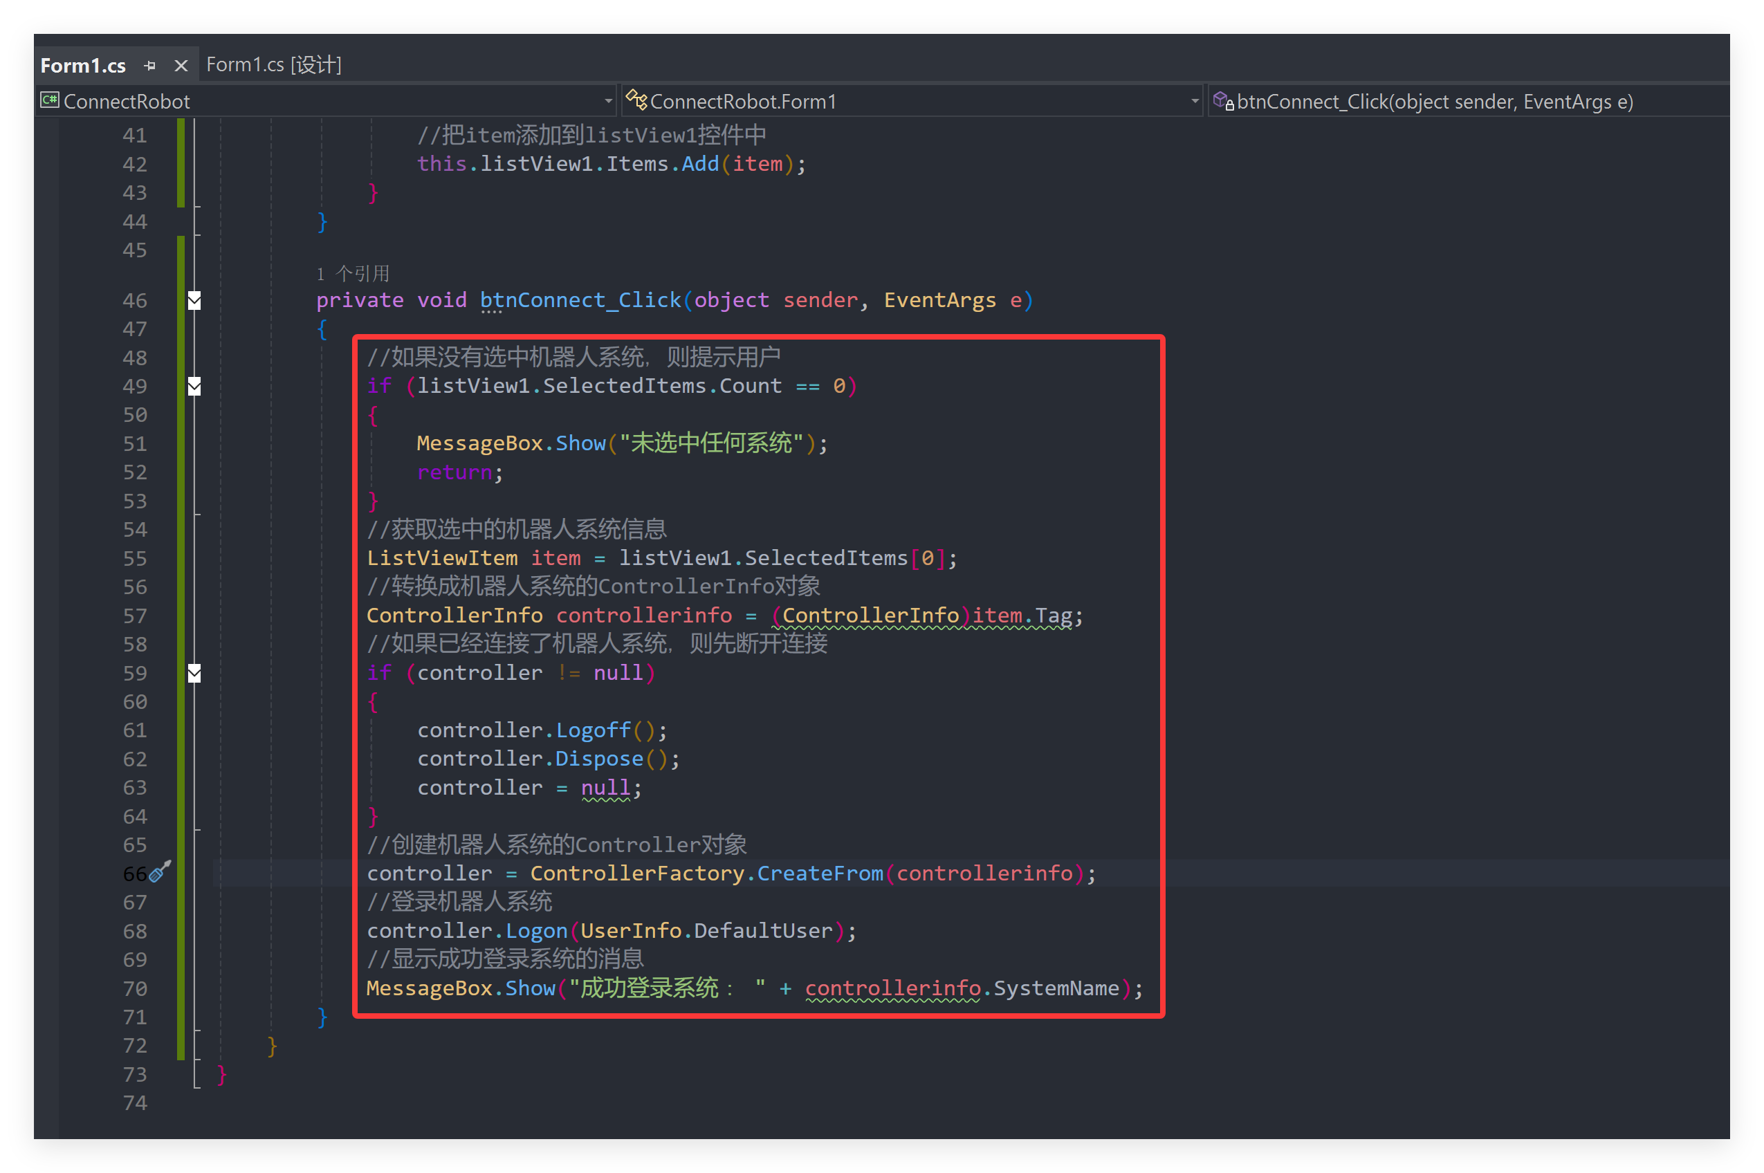
Task: Click comment '//创建机器人系统的Controller对象'
Action: (557, 845)
